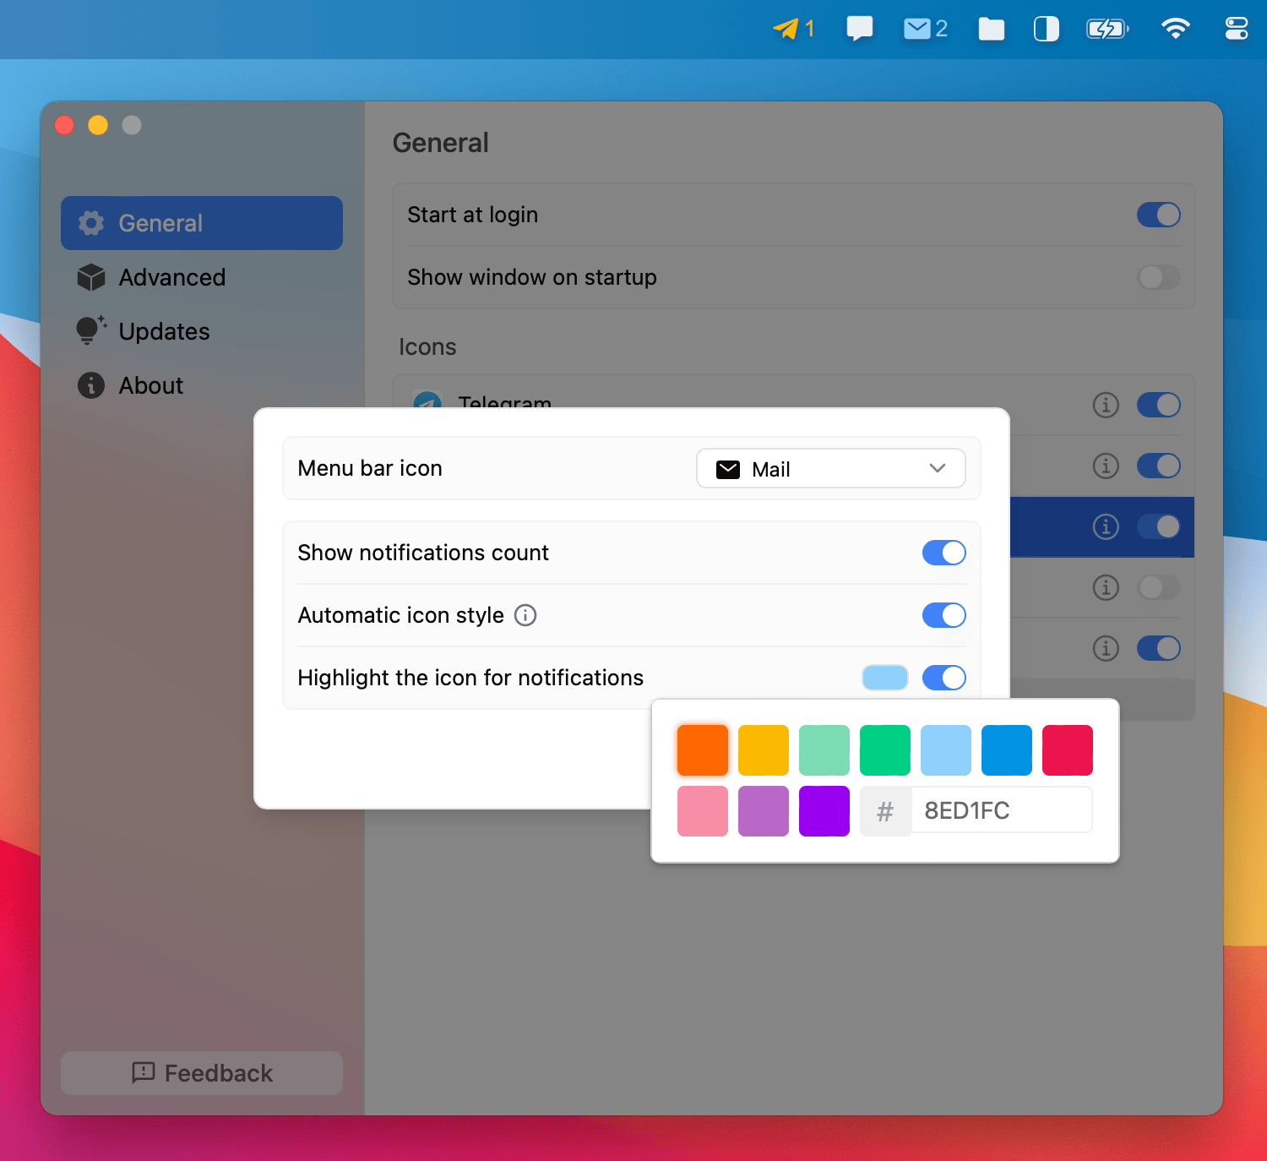The image size is (1267, 1161).
Task: Click the Telegram paper plane menu bar icon
Action: (x=786, y=29)
